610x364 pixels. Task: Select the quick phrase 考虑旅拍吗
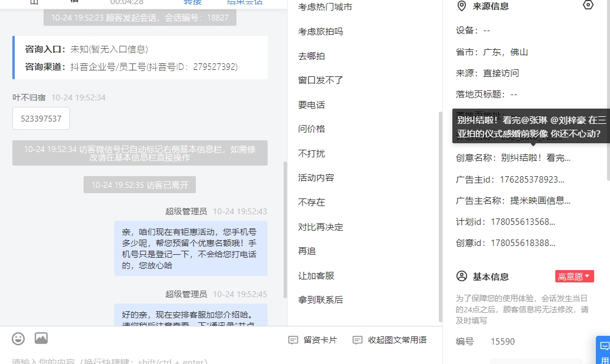tap(321, 32)
